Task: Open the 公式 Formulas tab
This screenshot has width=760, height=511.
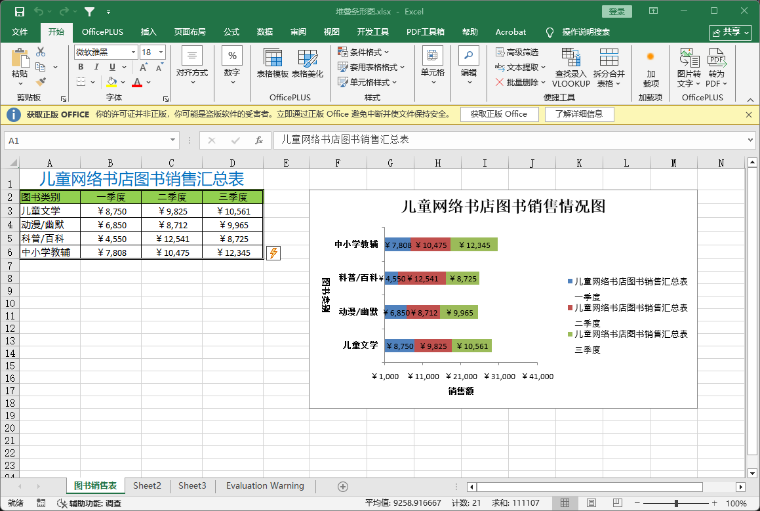Action: click(x=231, y=32)
